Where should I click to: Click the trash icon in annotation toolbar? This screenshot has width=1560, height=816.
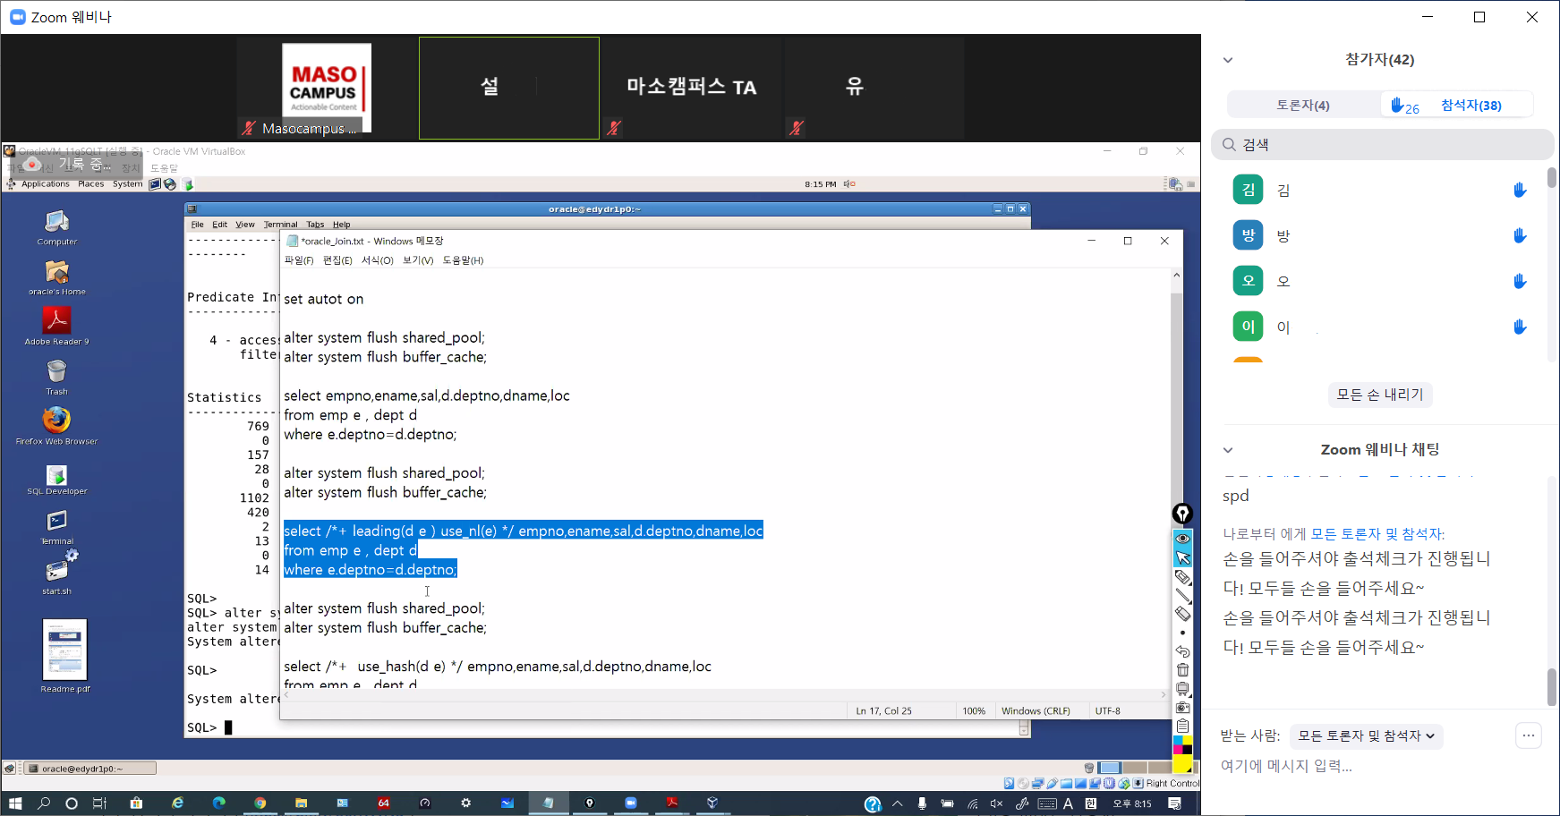(1182, 670)
